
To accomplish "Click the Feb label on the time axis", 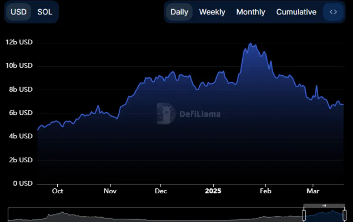I will pos(265,191).
